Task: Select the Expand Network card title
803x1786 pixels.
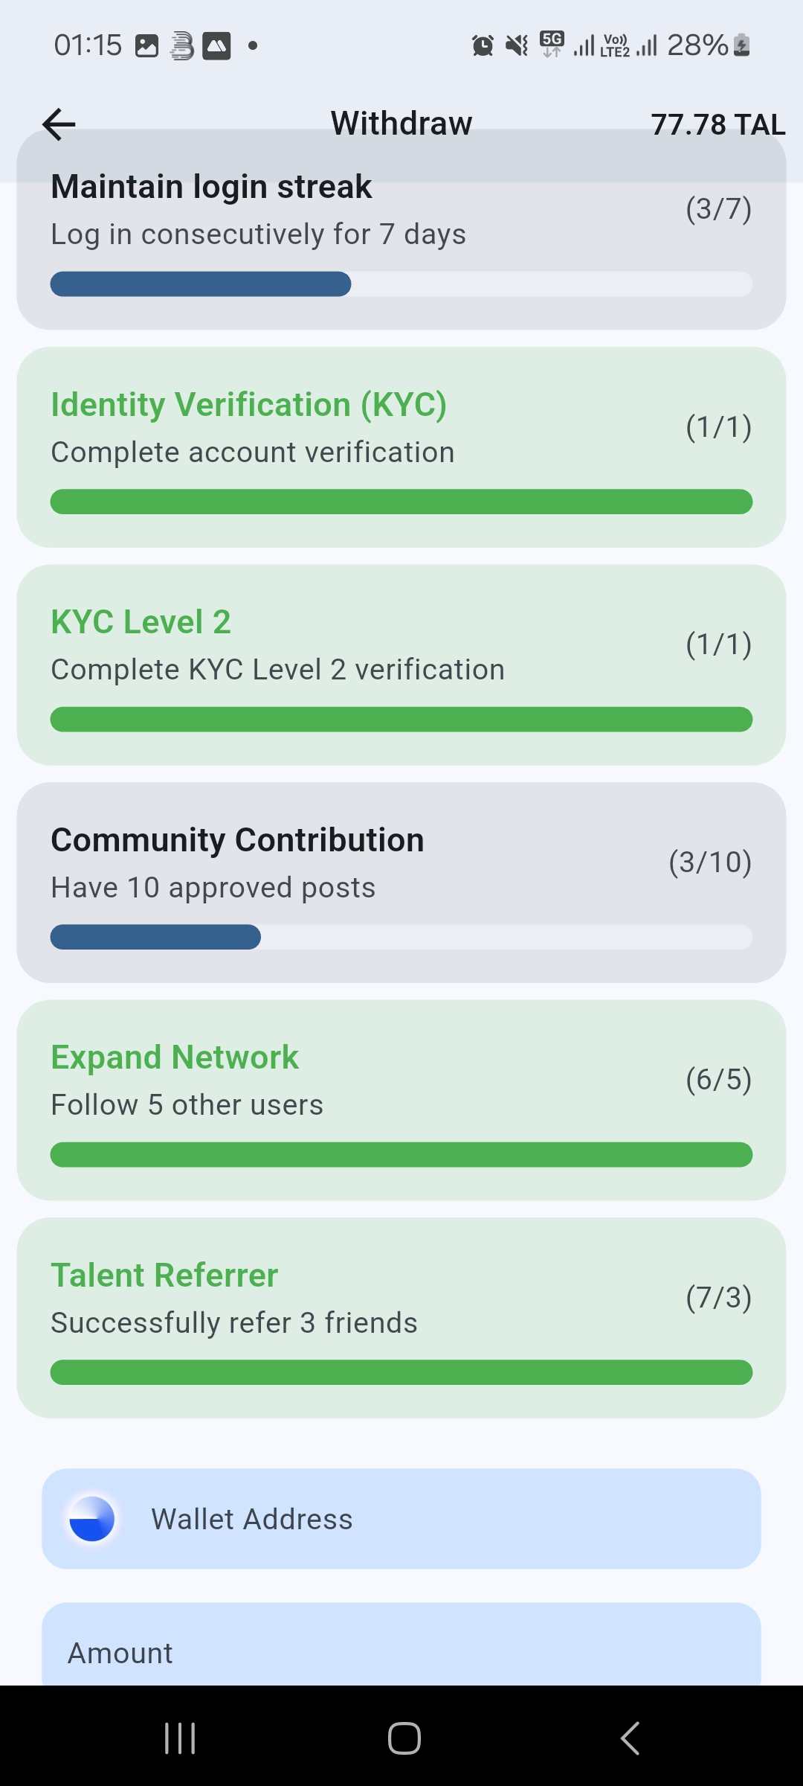Action: pos(175,1057)
